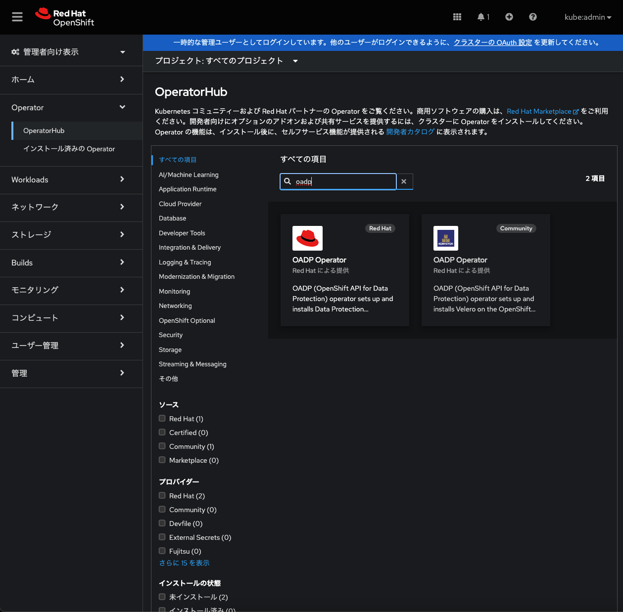Click the Konveyor icon on community OADP card

tap(446, 238)
